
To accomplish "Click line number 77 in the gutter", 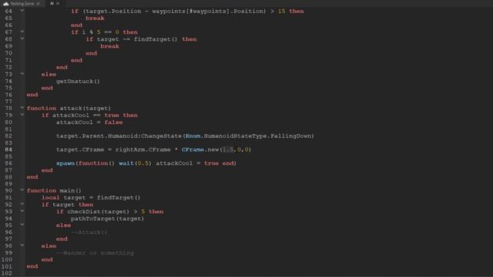I will [x=8, y=101].
